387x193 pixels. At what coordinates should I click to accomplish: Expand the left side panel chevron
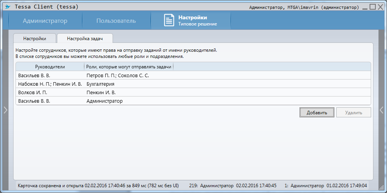(5, 110)
